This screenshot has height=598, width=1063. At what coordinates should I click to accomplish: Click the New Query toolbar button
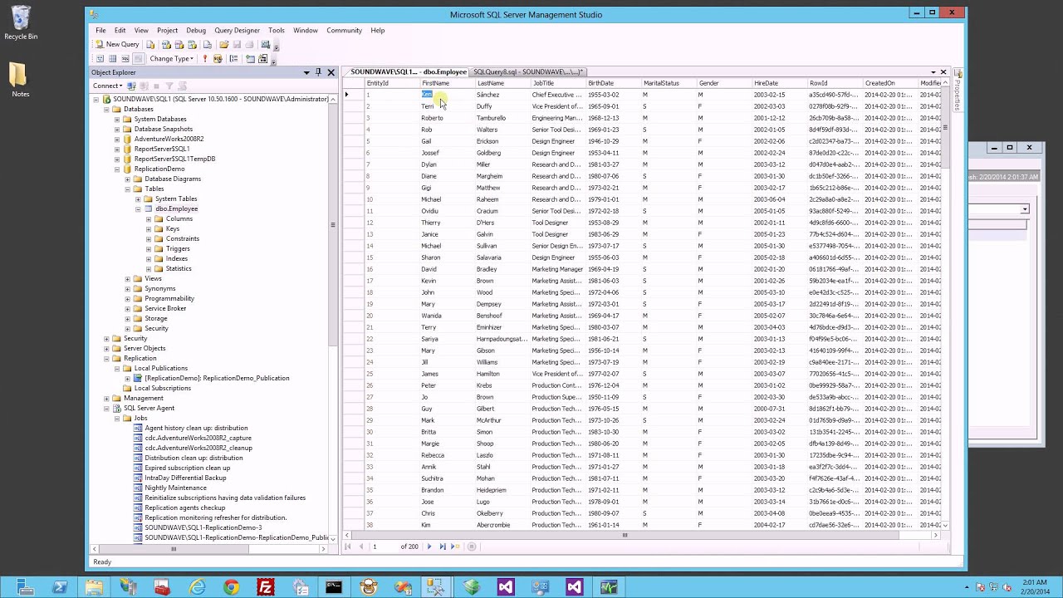(118, 44)
